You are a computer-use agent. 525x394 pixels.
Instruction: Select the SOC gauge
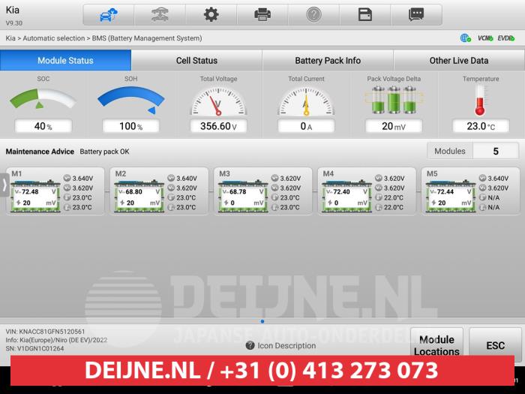43,98
